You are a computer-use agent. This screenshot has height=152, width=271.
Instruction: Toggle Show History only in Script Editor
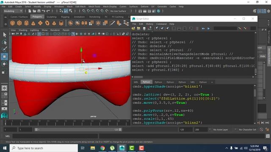click(174, 28)
